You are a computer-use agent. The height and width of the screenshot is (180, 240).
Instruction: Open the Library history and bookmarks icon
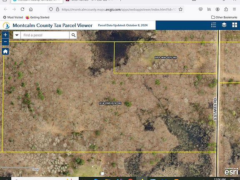coord(209,9)
